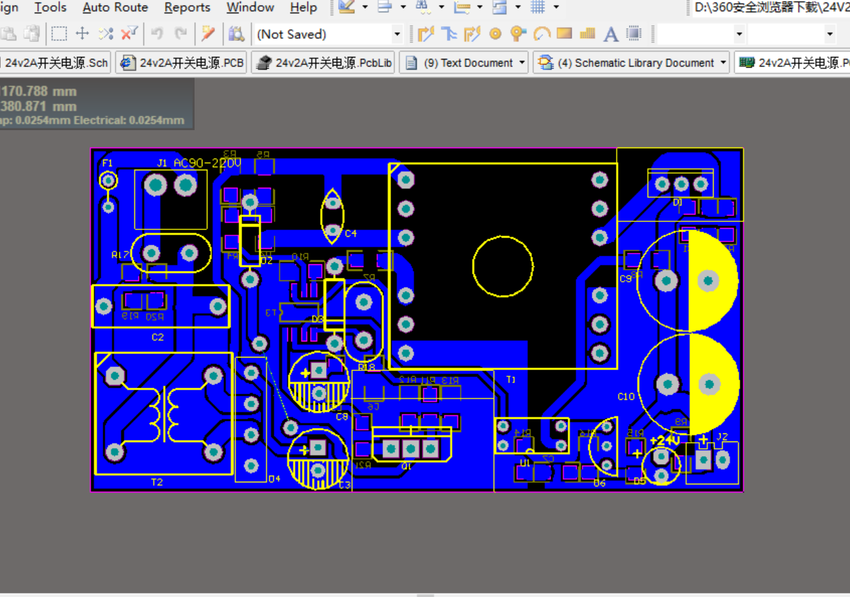Open the Tools menu
This screenshot has height=597, width=850.
coord(50,7)
